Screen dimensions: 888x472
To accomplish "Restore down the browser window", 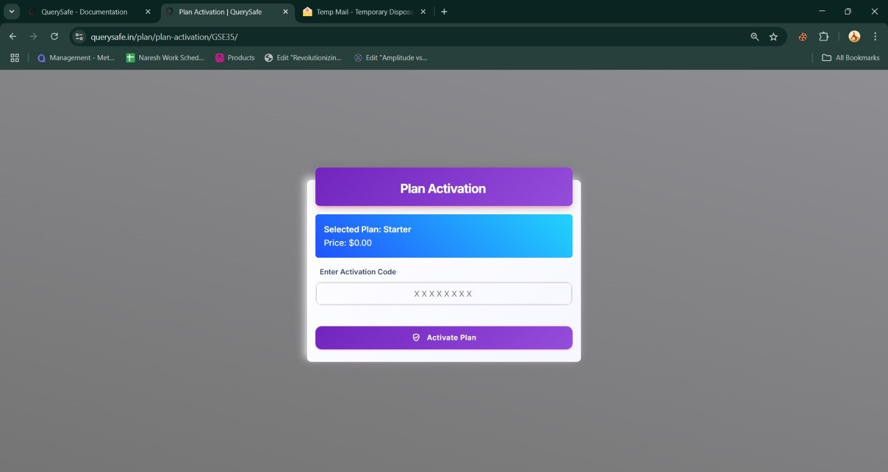I will (x=848, y=11).
